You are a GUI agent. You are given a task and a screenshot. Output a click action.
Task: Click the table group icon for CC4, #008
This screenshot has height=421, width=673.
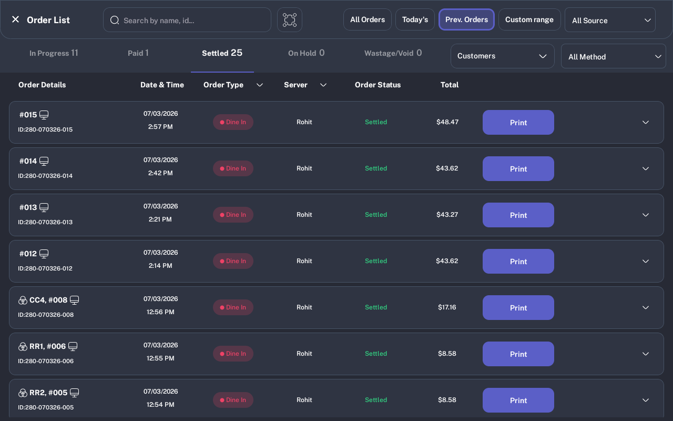click(23, 300)
